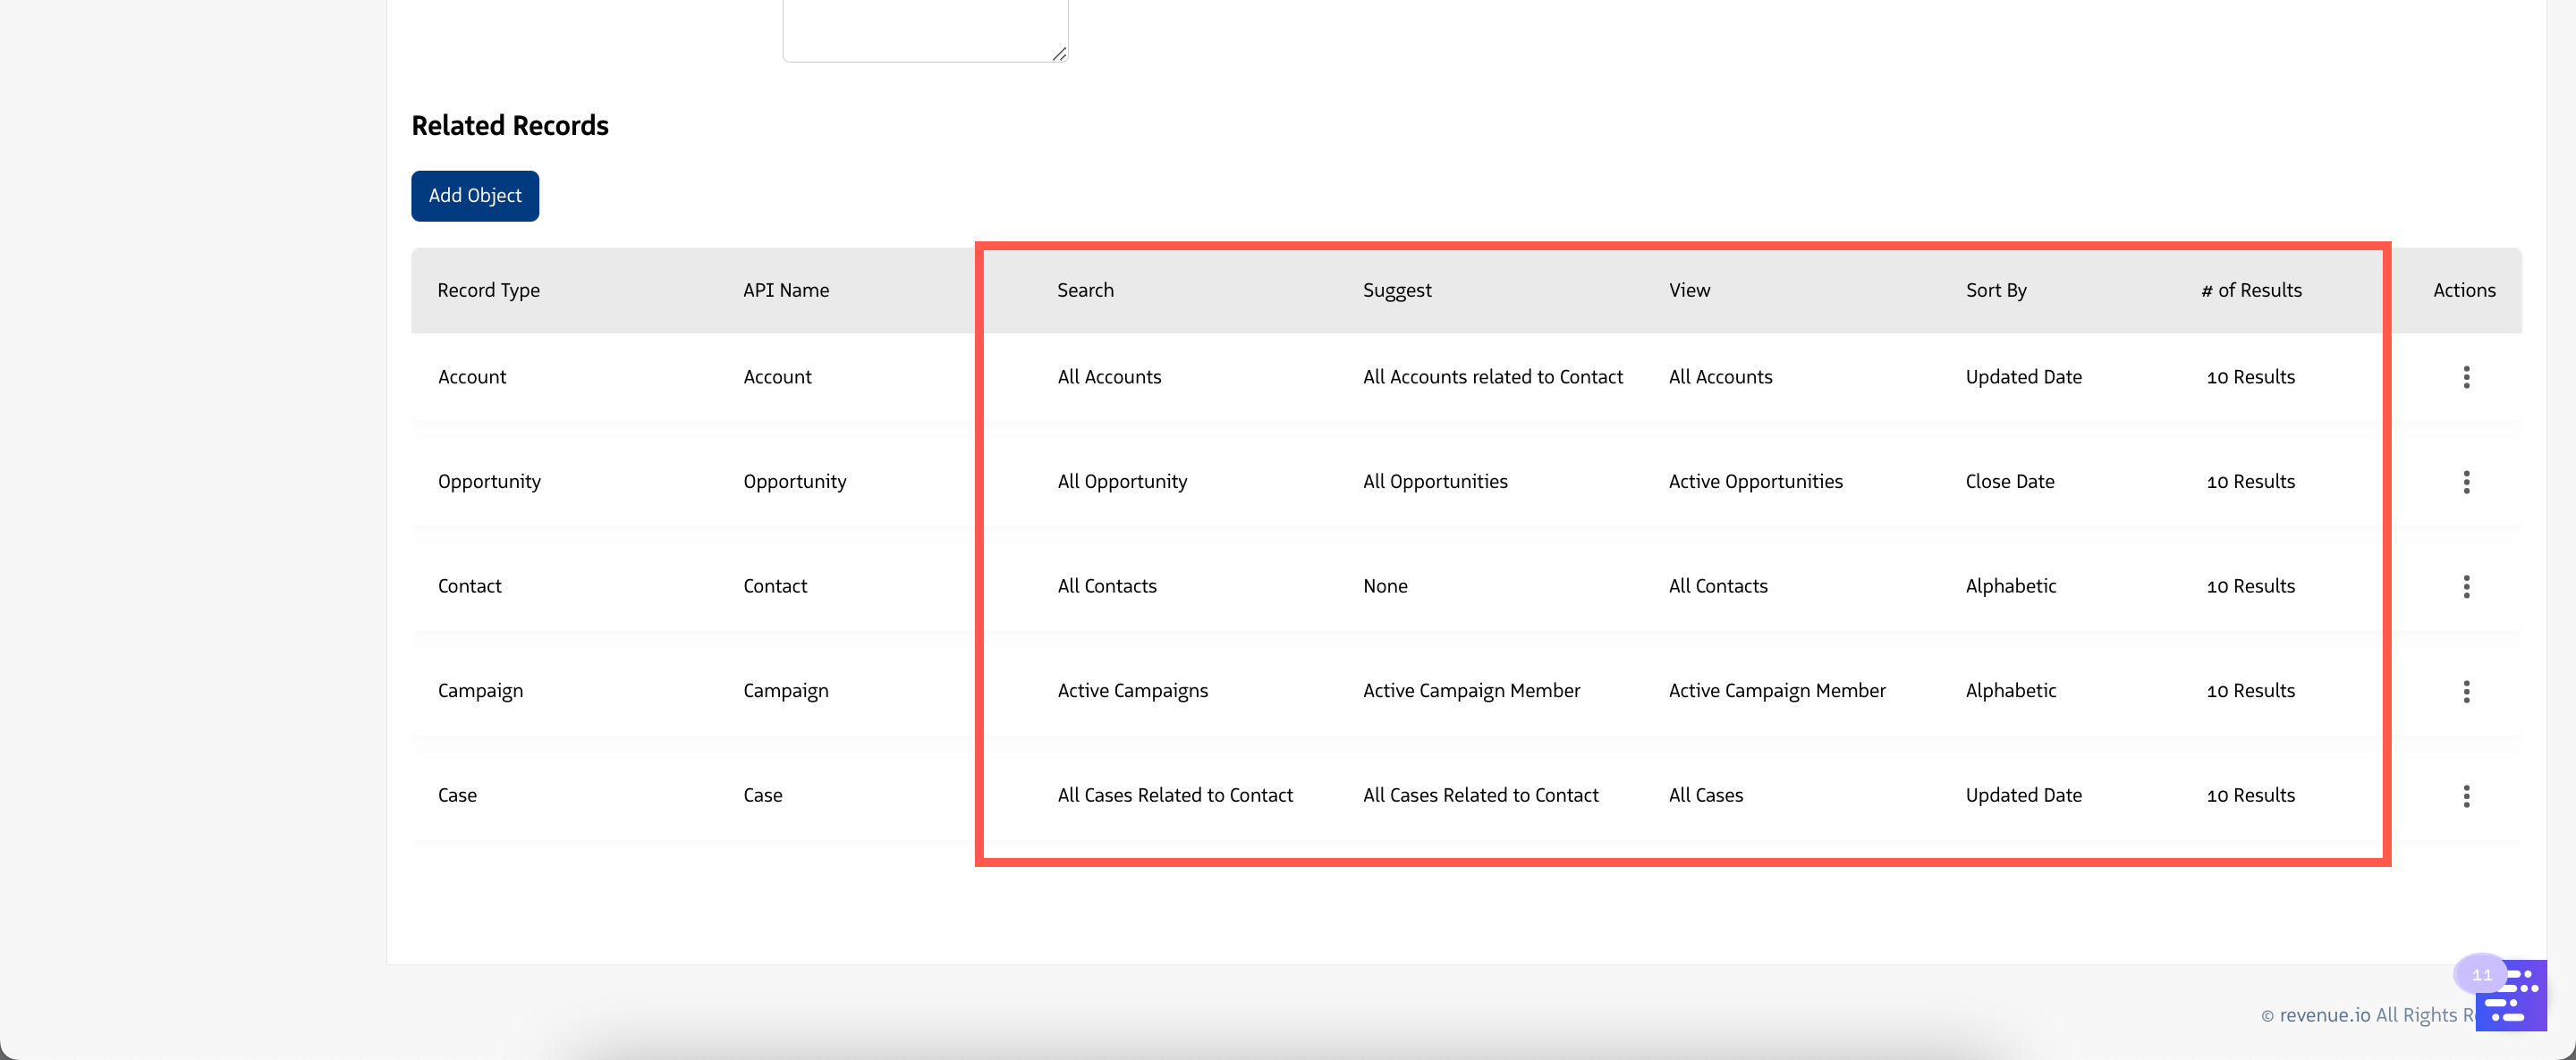Click the # of Results column header
This screenshot has height=1060, width=2576.
[x=2251, y=290]
